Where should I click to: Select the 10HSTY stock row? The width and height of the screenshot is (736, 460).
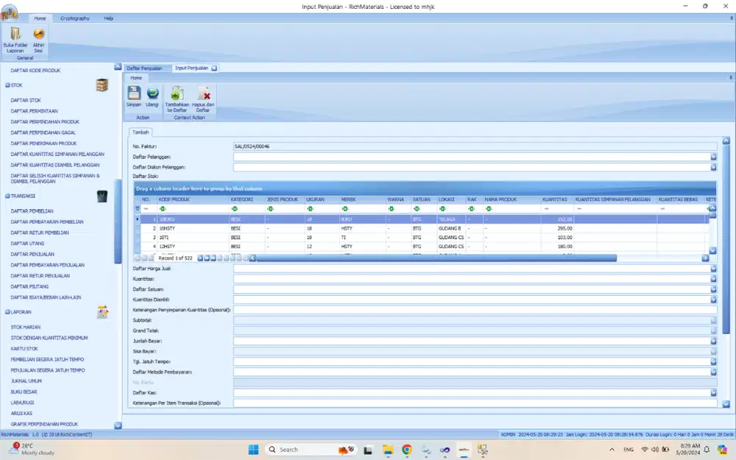(422, 229)
